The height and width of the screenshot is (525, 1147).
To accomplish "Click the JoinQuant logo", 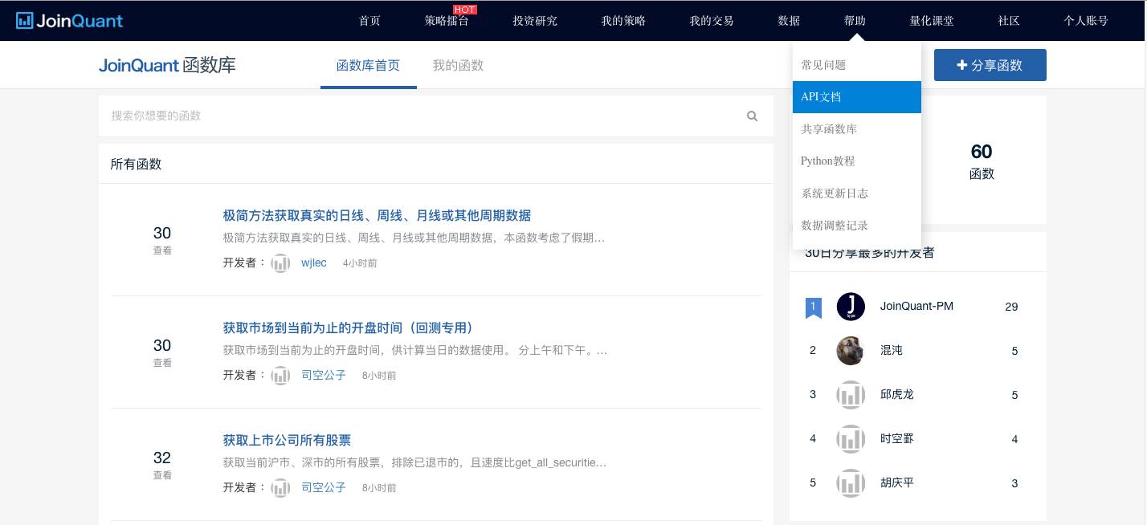I will [x=69, y=20].
